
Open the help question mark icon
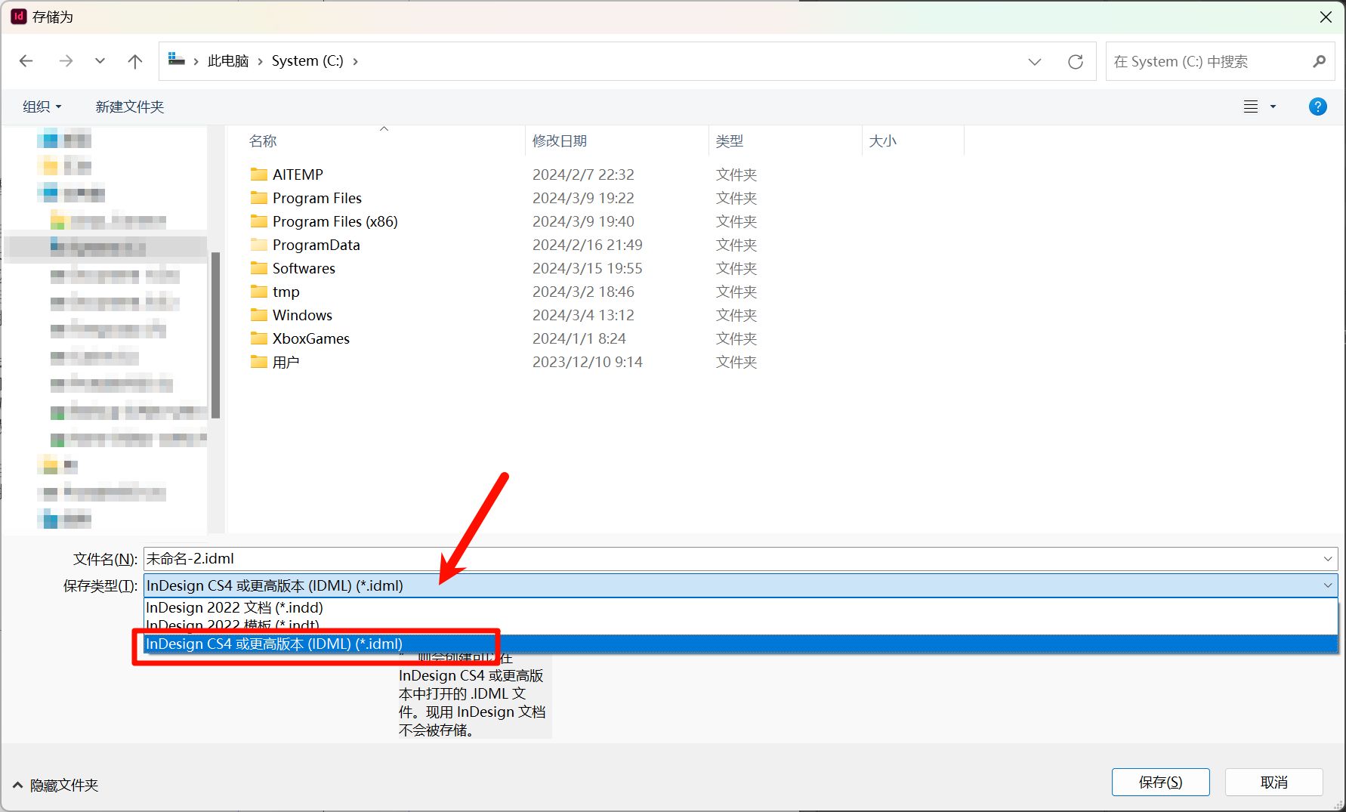point(1317,107)
